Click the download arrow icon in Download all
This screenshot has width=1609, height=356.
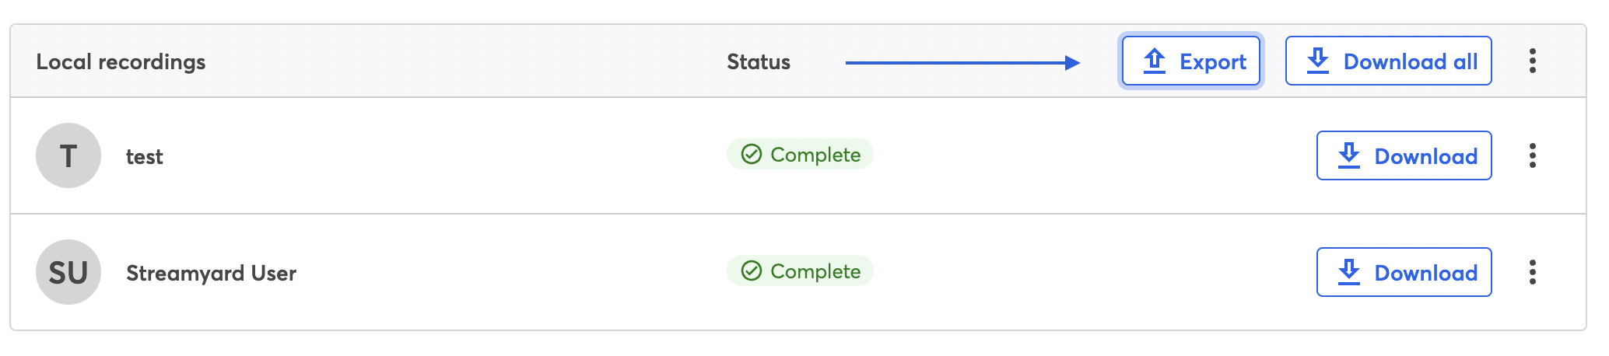(x=1318, y=61)
